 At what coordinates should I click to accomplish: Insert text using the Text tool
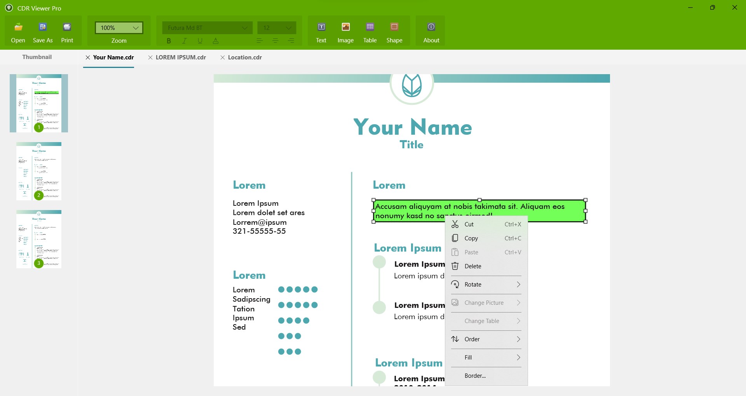point(321,32)
